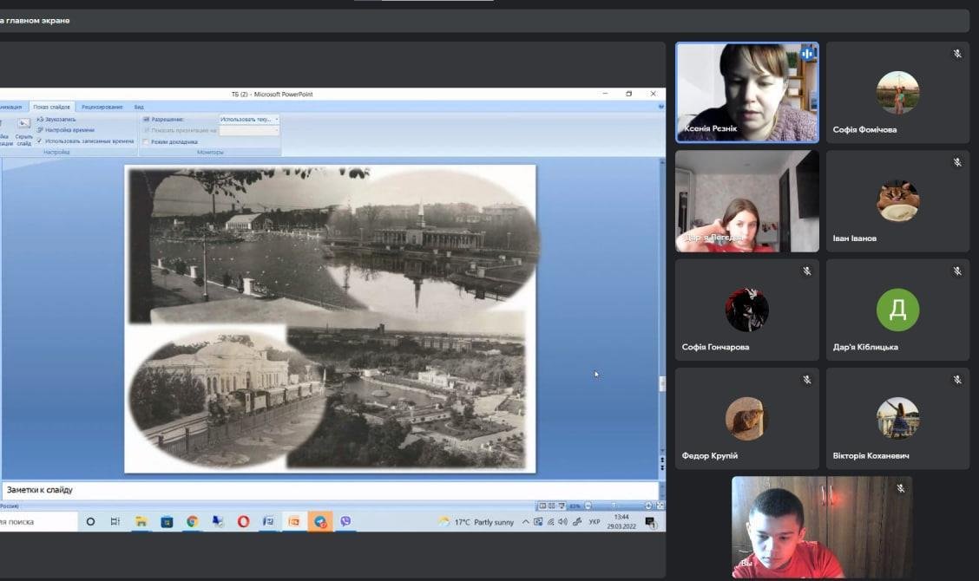Screen dimensions: 979x581
Task: Open the Review (Рецензирование) ribbon tab
Action: click(x=102, y=107)
